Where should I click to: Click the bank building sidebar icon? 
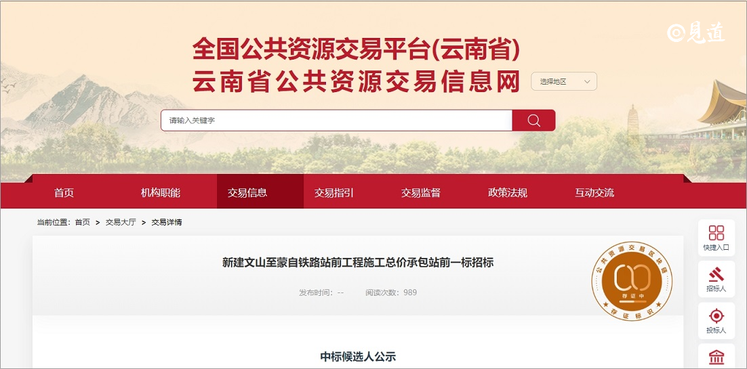(x=716, y=357)
